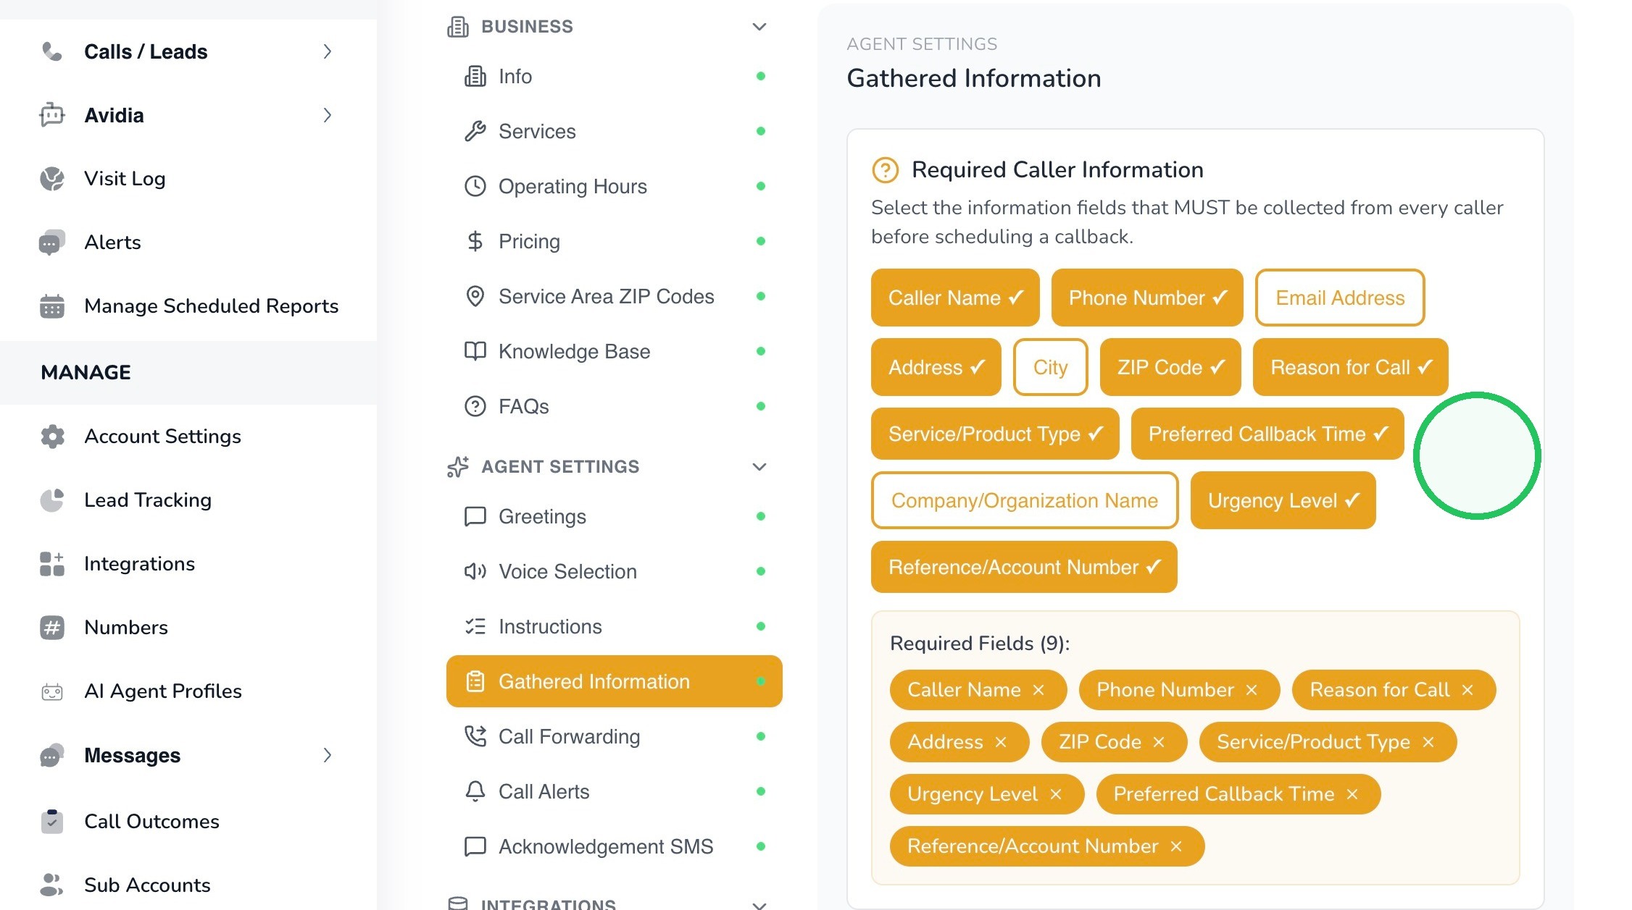1632x910 pixels.
Task: Click the Integrations grid icon
Action: coord(51,564)
